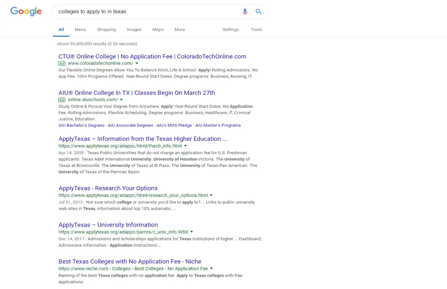Open Best Texas Colleges Niche result
This screenshot has height=289, width=447.
pos(130,261)
